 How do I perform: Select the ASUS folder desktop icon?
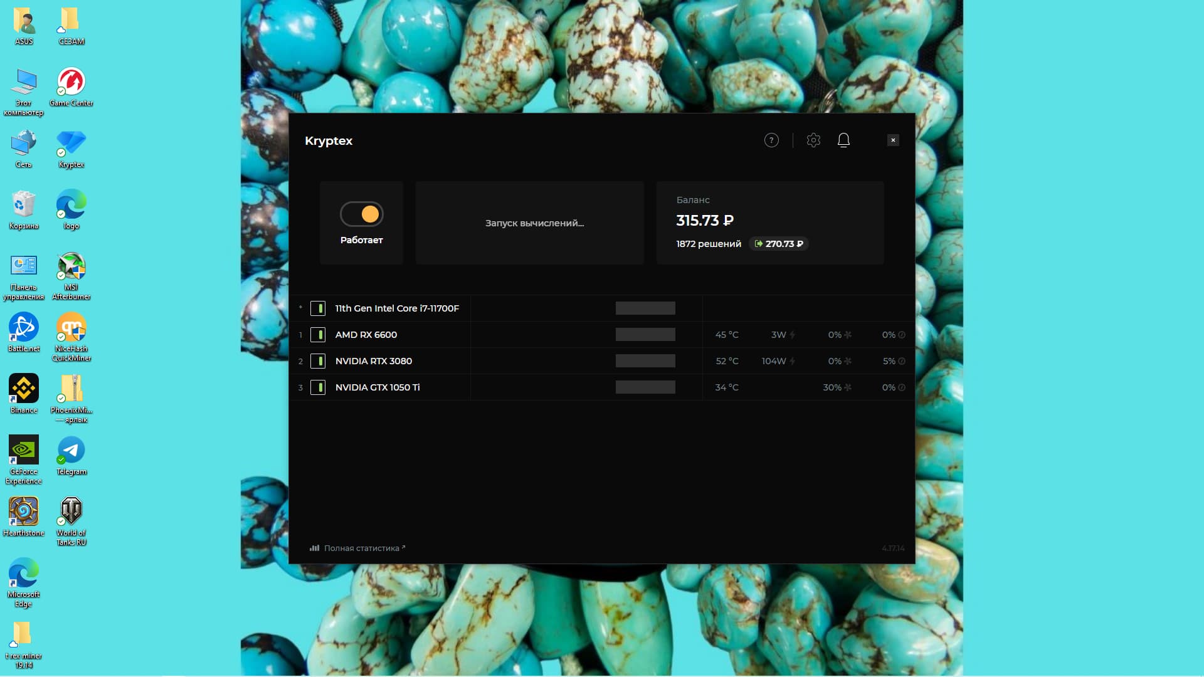point(24,26)
